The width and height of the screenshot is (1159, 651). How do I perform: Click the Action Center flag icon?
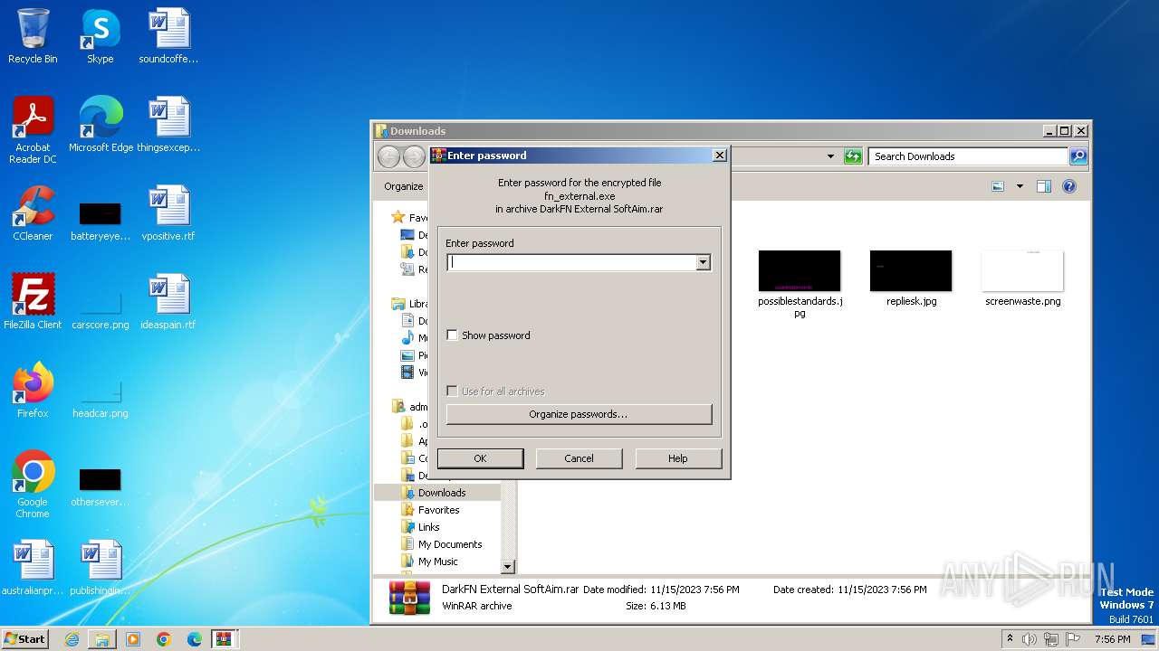pyautogui.click(x=1073, y=639)
